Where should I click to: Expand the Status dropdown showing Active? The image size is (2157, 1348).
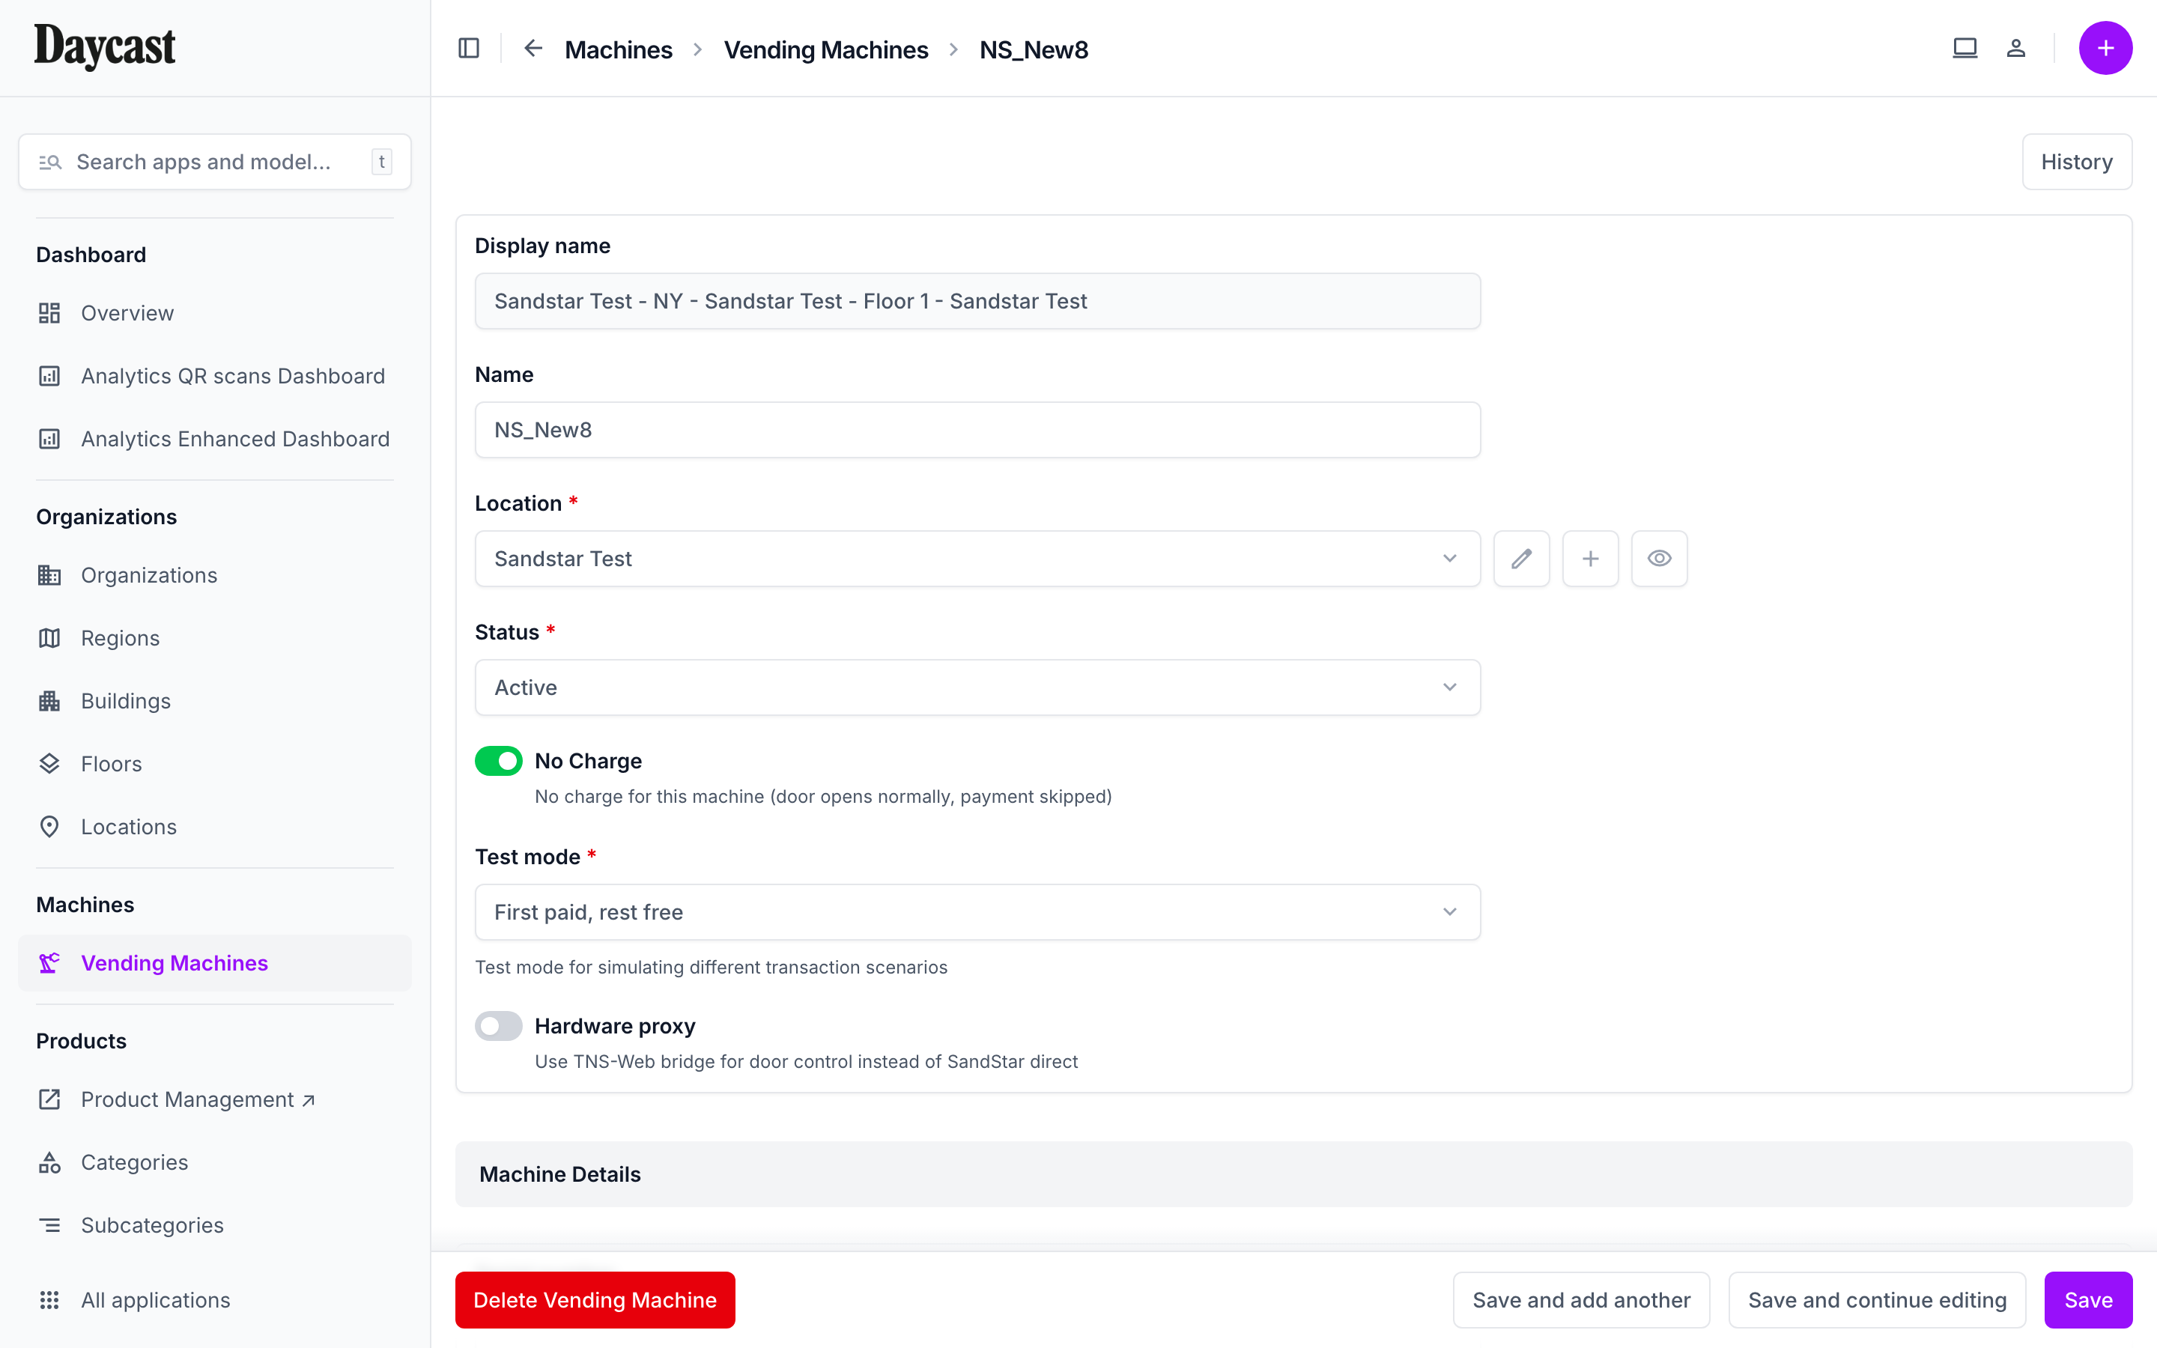click(977, 687)
